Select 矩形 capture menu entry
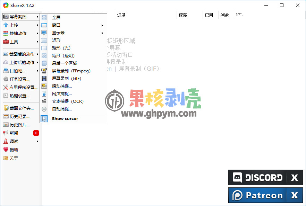Viewport: 306px width, 206px height. coord(74,40)
